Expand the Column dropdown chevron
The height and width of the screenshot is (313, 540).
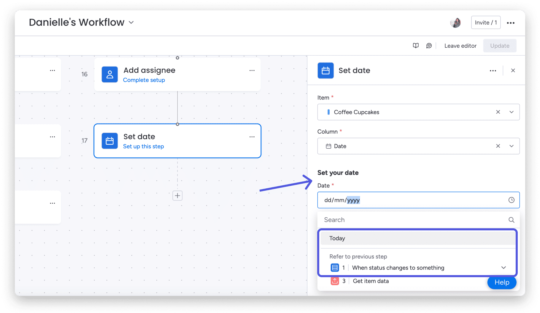(512, 146)
